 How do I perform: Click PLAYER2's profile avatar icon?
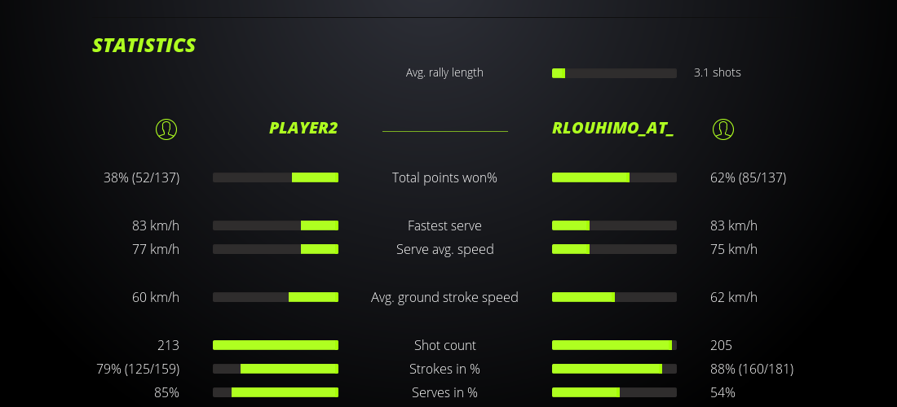click(166, 129)
